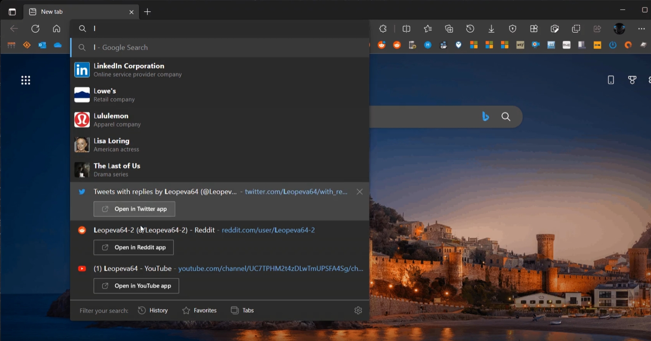Close the New tab tab

(x=132, y=12)
